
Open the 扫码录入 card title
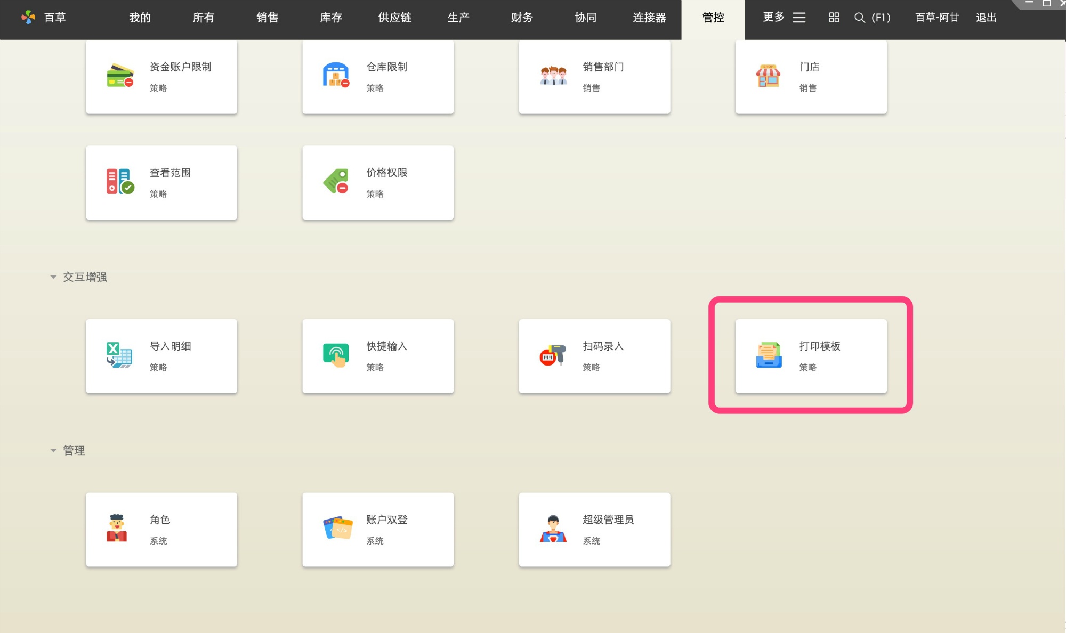click(x=603, y=346)
